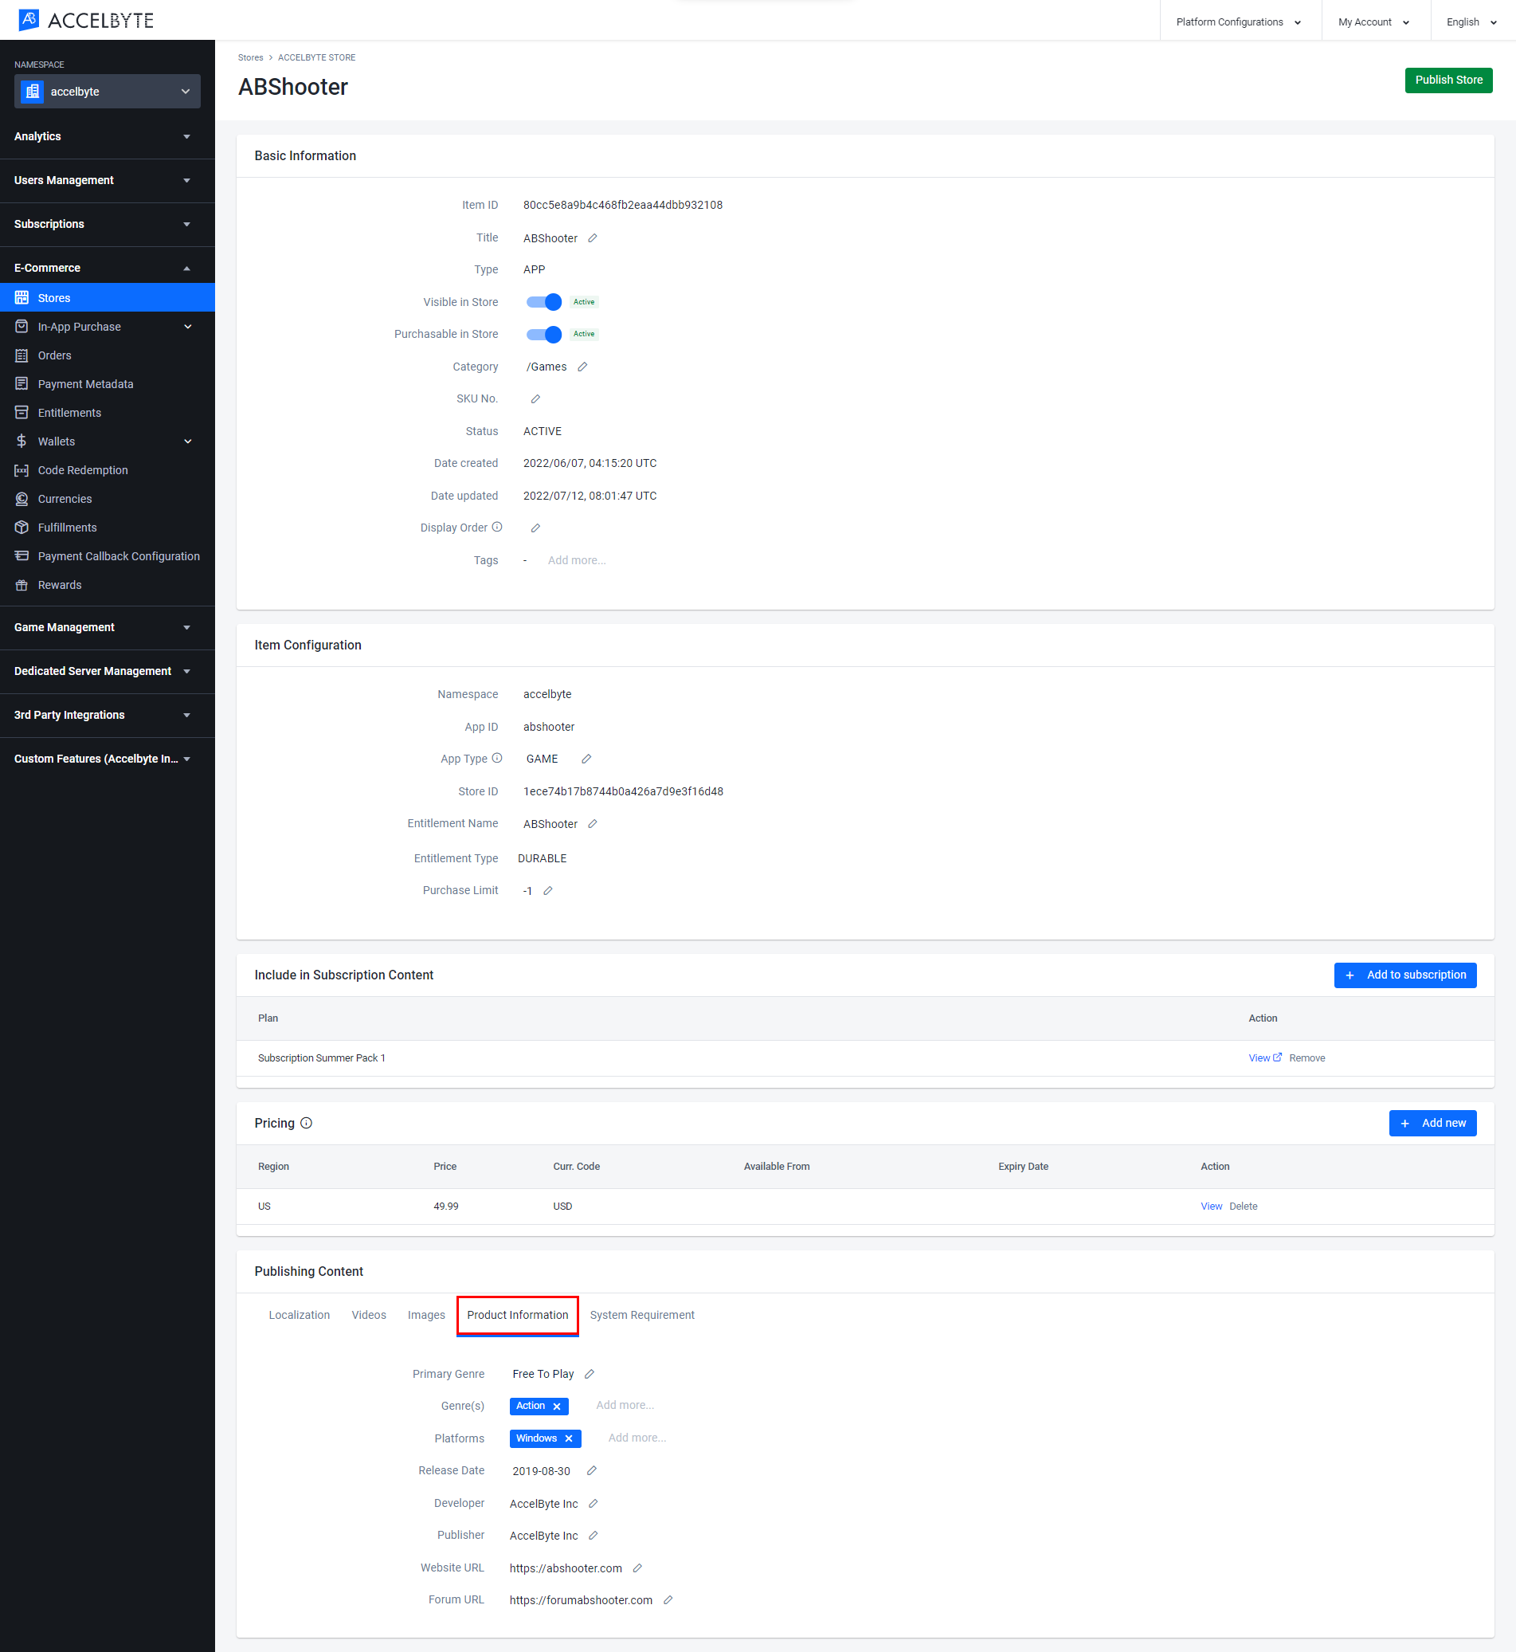Click Add more genres field
1516x1652 pixels.
point(625,1405)
